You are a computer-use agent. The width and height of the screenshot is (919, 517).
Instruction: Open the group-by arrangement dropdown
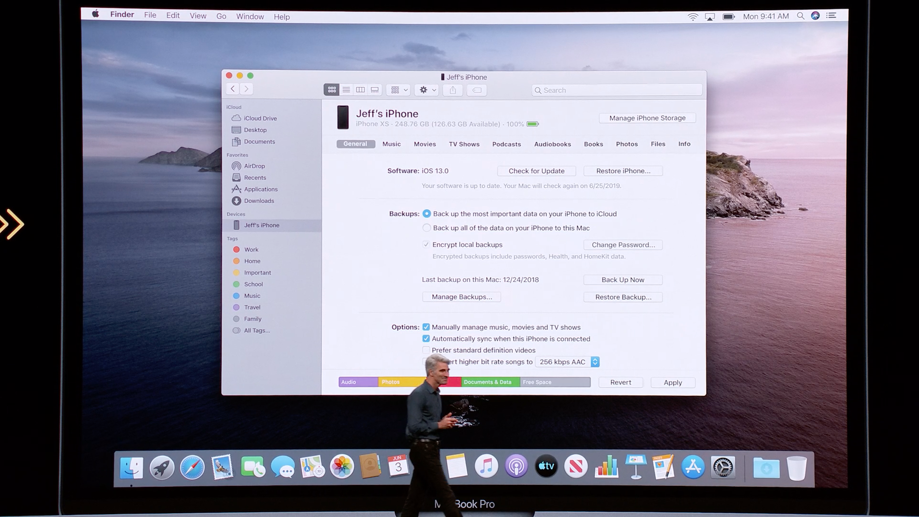[x=398, y=90]
